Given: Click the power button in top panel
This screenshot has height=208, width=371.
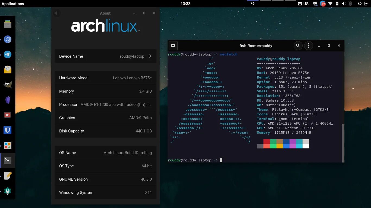Looking at the screenshot, I should pos(360,4).
